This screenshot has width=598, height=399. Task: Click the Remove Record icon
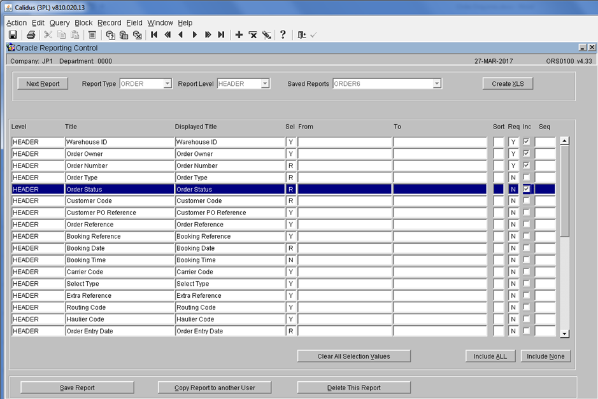tap(253, 35)
